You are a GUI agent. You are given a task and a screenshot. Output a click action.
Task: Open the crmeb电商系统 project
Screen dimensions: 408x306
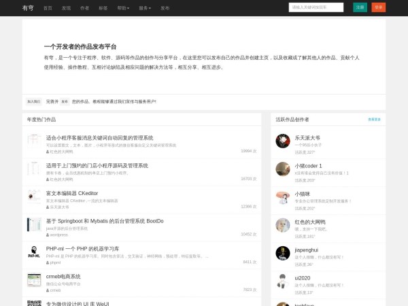[63, 276]
